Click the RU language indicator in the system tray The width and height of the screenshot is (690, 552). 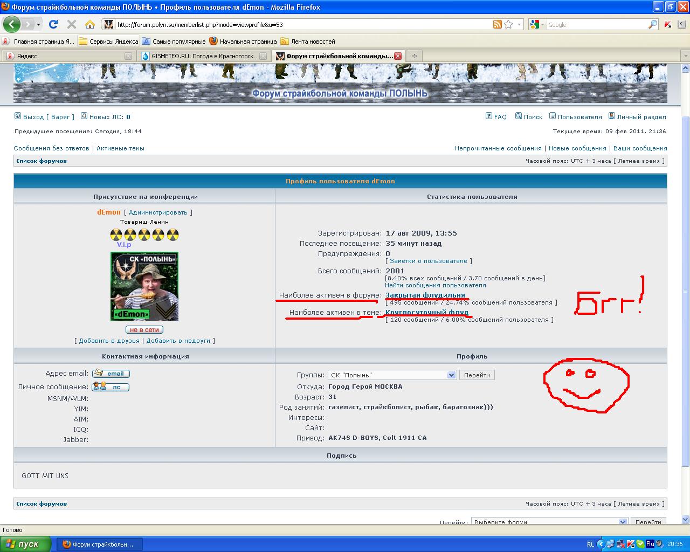pos(650,544)
